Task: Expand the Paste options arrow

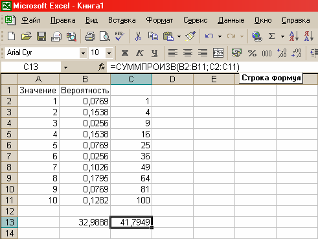Action: tap(179, 36)
